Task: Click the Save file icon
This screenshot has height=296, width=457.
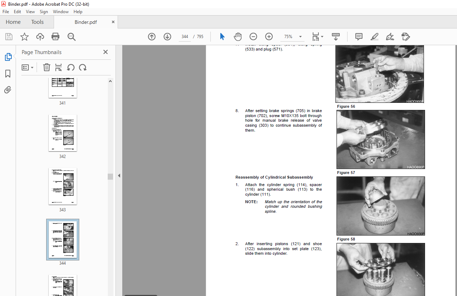Action: (x=9, y=37)
